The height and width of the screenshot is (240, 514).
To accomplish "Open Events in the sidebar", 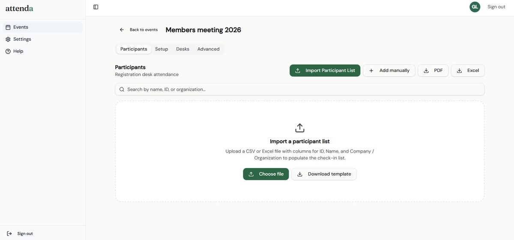I will (x=43, y=27).
